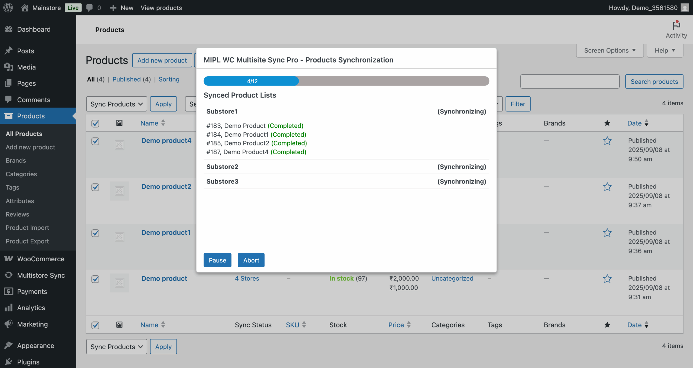Click the comments bubble in admin bar
693x368 pixels.
tap(89, 8)
